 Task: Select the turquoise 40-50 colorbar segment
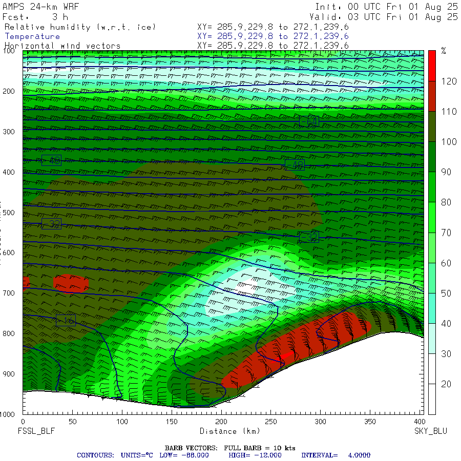tap(432, 308)
